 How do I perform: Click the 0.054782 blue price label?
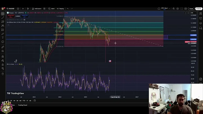pyautogui.click(x=193, y=39)
